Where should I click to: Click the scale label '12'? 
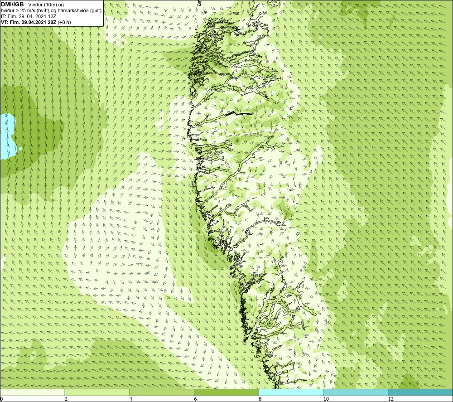point(390,399)
